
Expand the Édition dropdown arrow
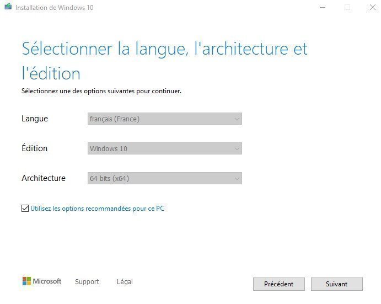coord(237,148)
